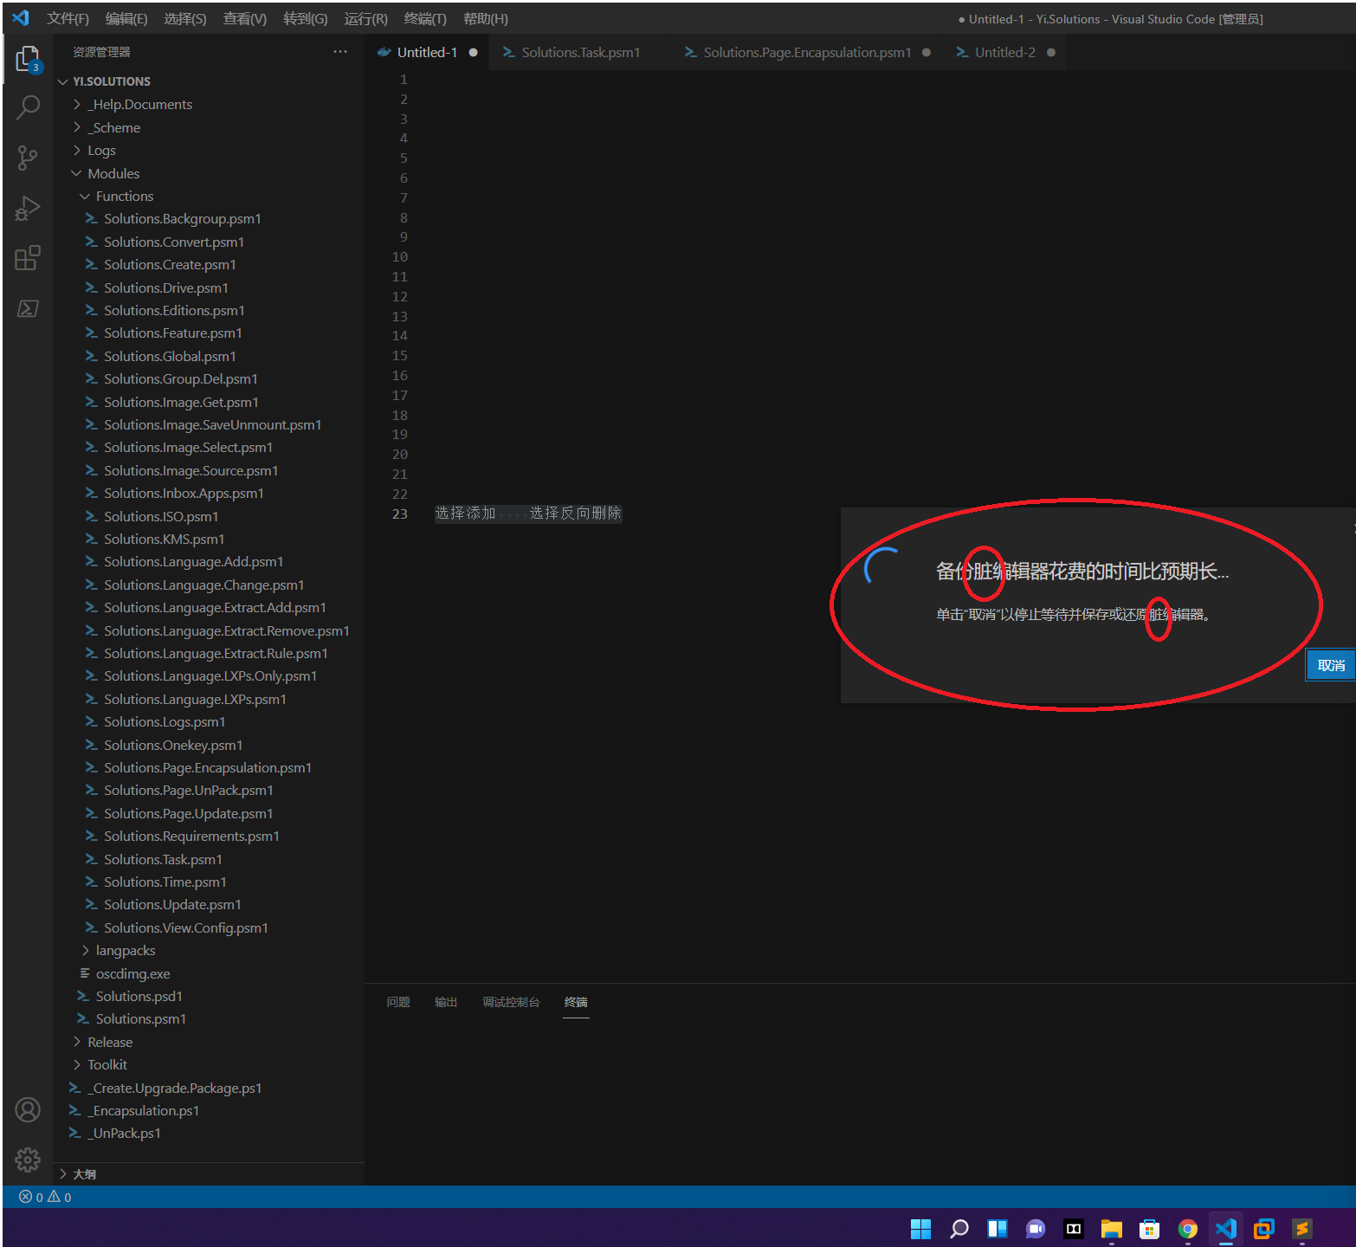This screenshot has height=1247, width=1356.
Task: Select the Solutions.psm1 file in the tree
Action: click(x=140, y=1018)
